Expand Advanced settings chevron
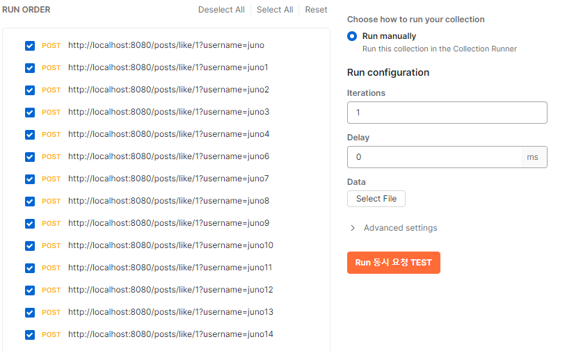This screenshot has height=353, width=567. (353, 228)
